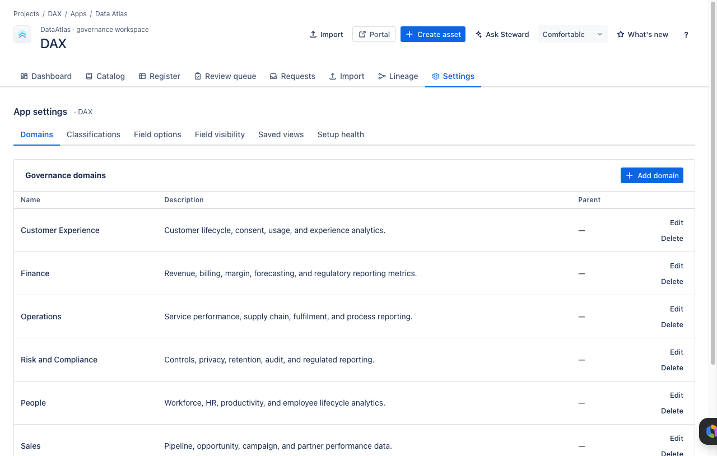Go to the Dashboard tab

click(x=46, y=76)
